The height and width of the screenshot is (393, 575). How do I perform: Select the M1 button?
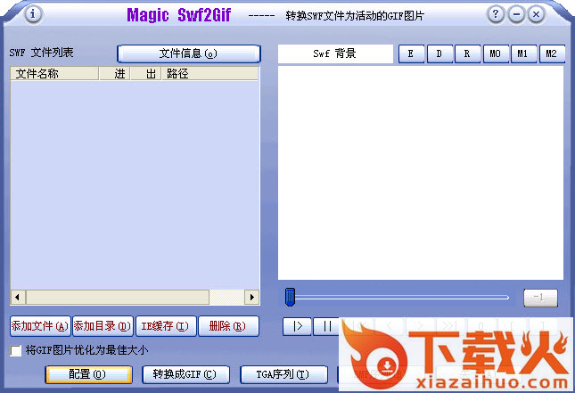[523, 53]
